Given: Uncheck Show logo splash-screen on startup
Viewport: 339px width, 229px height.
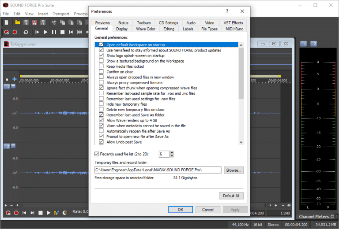Looking at the screenshot, I should pyautogui.click(x=101, y=55).
